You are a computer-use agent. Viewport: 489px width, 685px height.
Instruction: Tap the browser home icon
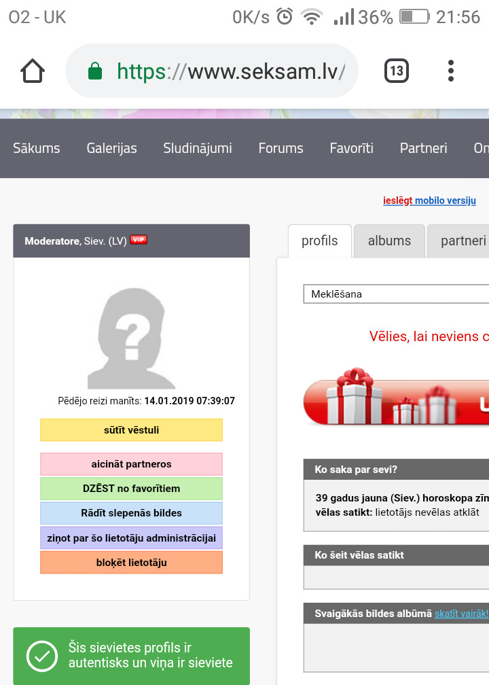coord(33,71)
